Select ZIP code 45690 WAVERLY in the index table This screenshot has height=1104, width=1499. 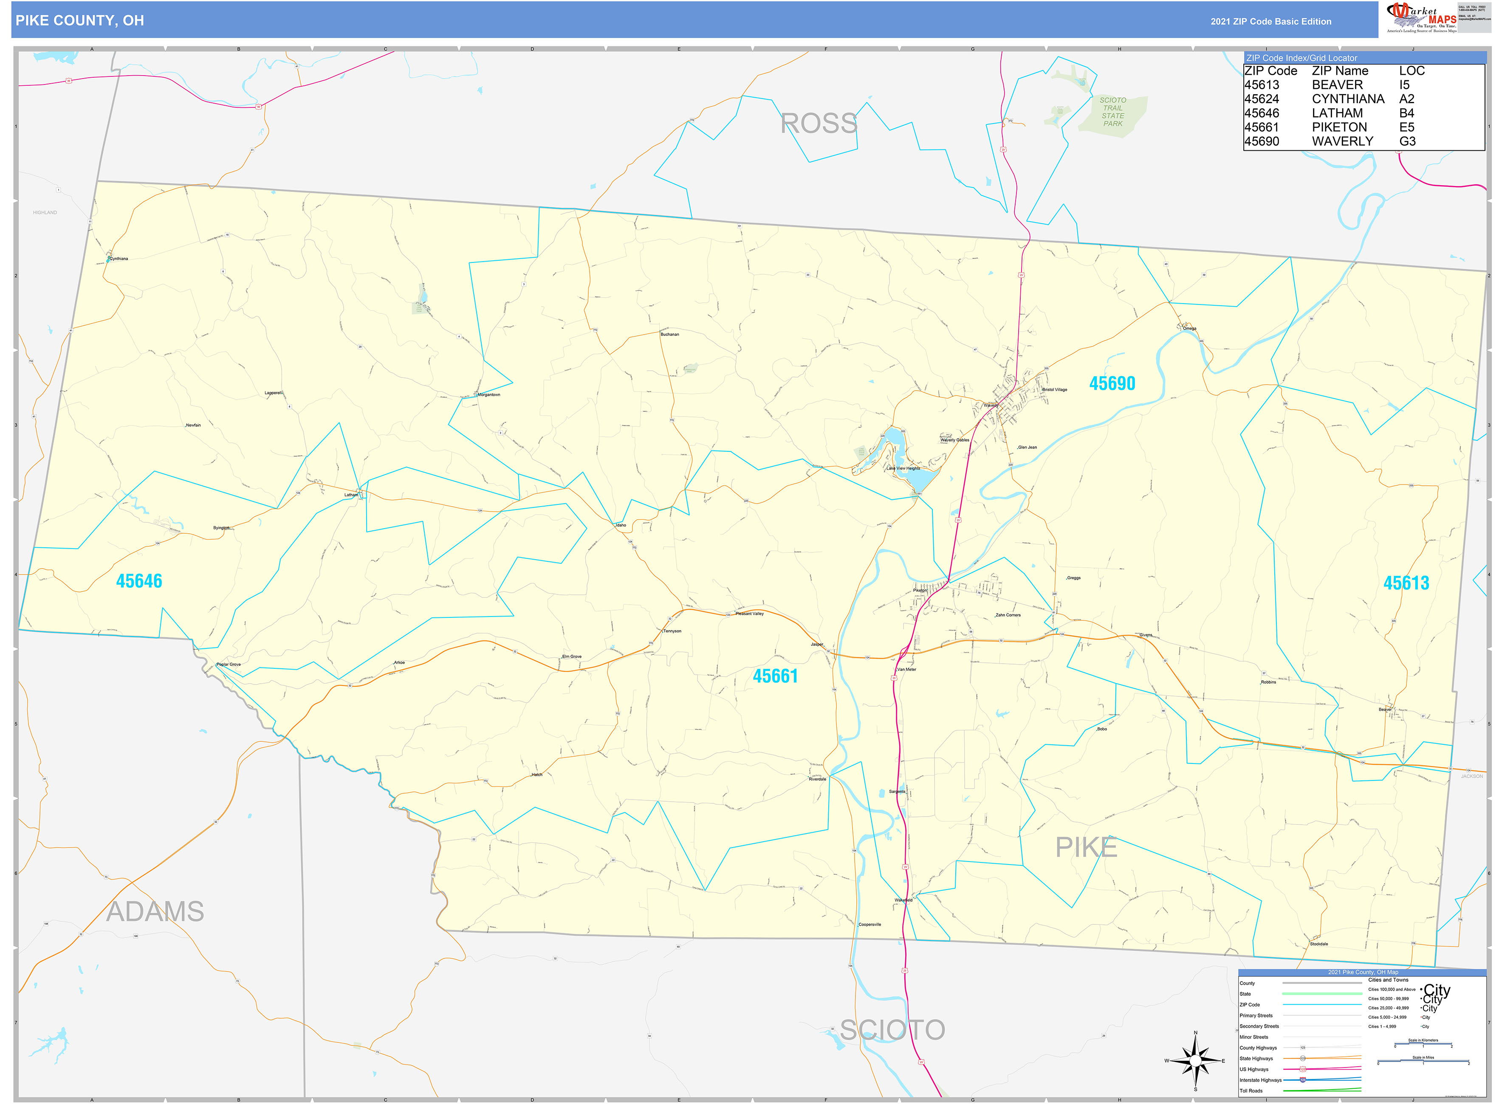(1330, 141)
